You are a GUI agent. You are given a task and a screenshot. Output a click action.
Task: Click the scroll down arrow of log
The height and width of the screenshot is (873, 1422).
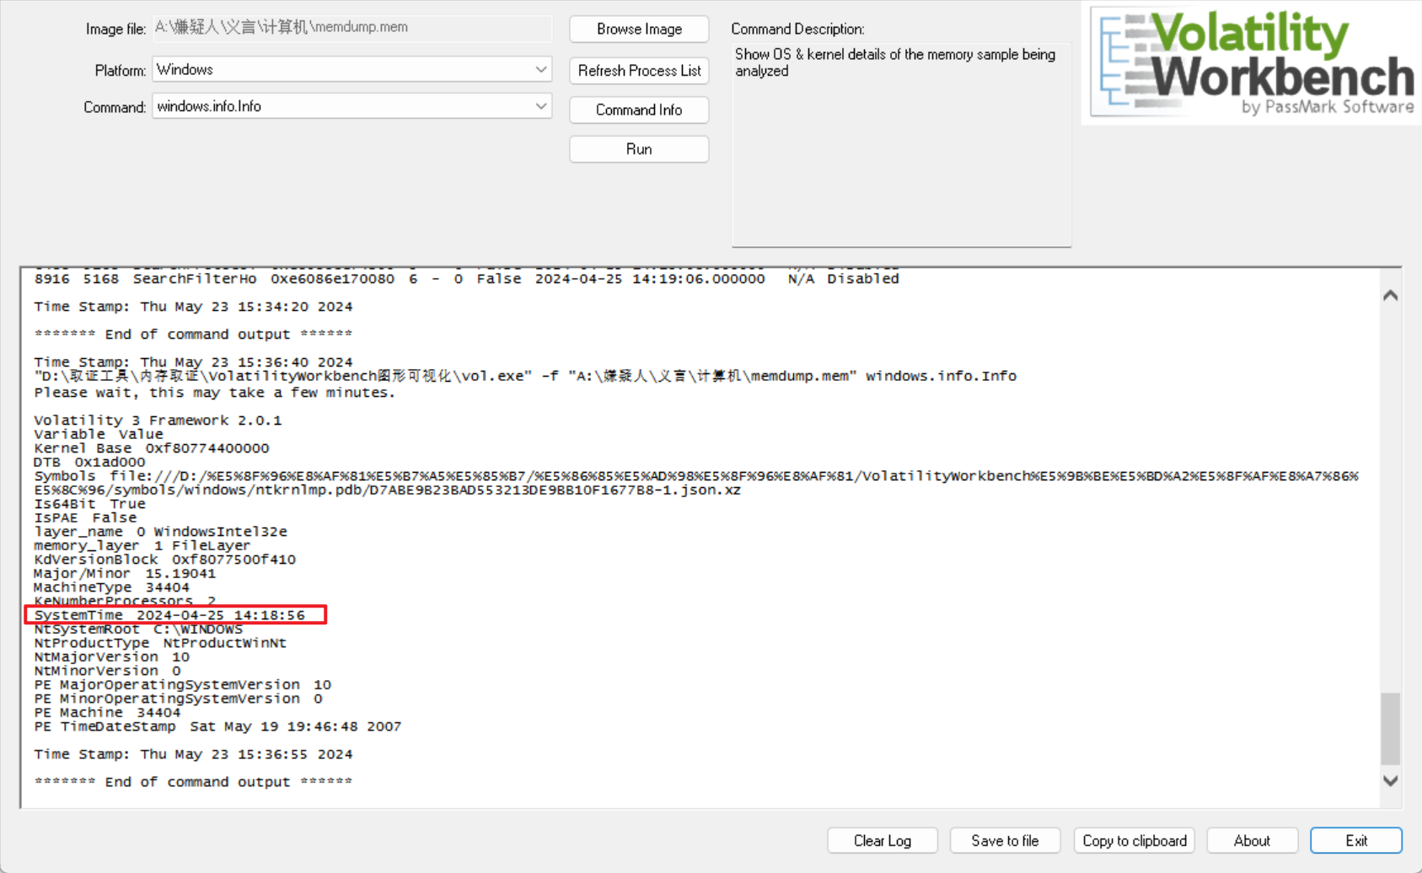pos(1391,781)
